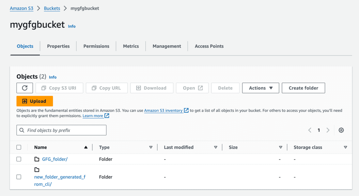
Task: Click the Copy S3 URI button
Action: (59, 88)
